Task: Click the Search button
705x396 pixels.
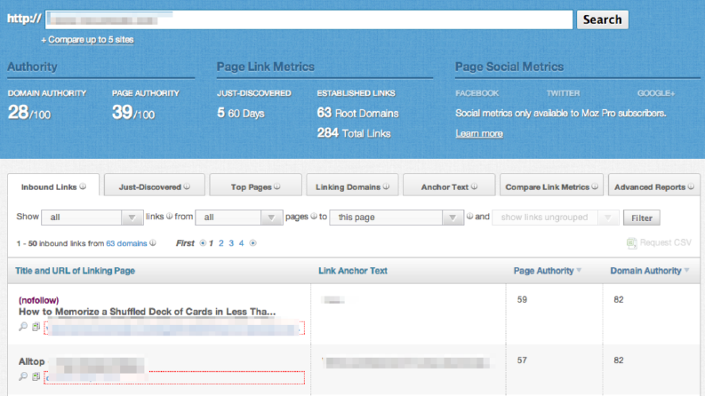Action: [603, 20]
